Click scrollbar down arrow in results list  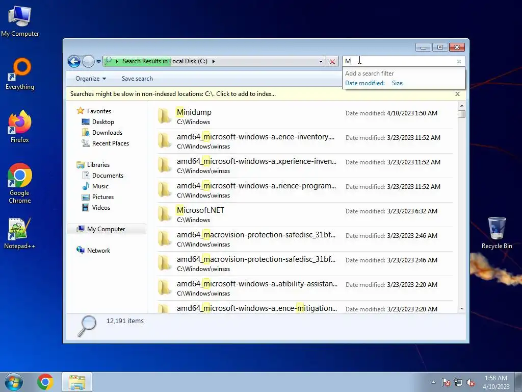pos(462,309)
